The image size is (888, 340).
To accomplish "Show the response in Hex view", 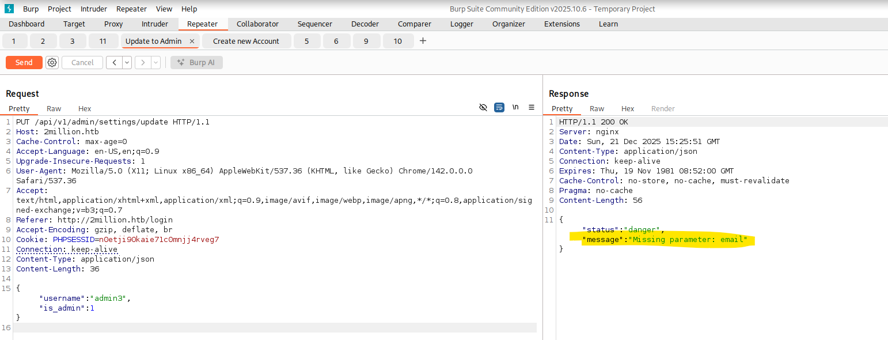I will tap(628, 108).
